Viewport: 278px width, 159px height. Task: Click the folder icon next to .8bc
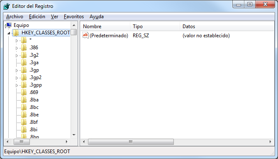tap(24, 107)
